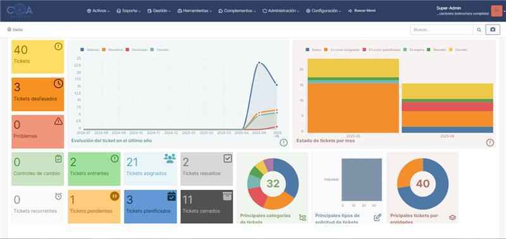
Task: Click the clipboard icon on Controles de cambio
Action: (x=58, y=158)
